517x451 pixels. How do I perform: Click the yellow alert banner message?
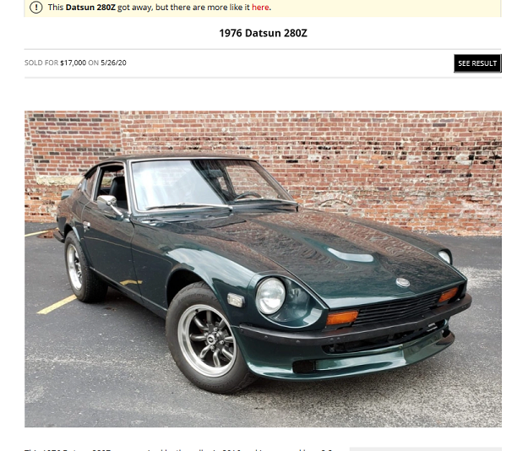point(263,8)
